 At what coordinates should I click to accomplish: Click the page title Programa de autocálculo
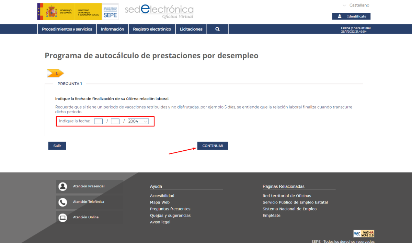pyautogui.click(x=151, y=56)
